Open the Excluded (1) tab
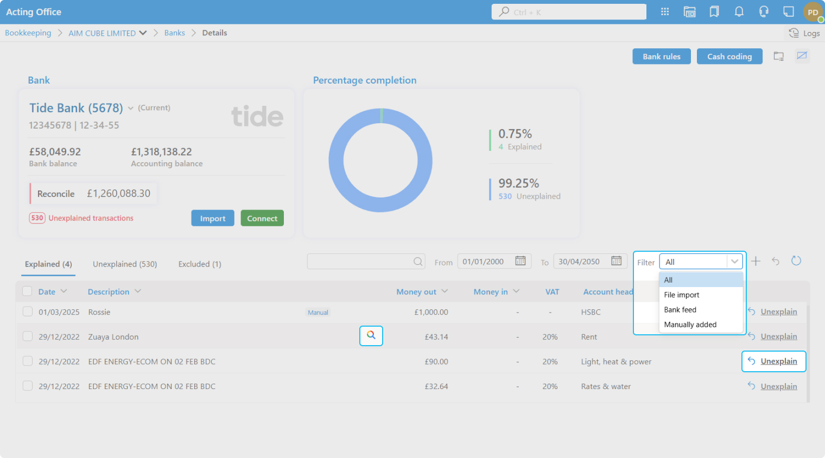The image size is (825, 458). click(200, 264)
